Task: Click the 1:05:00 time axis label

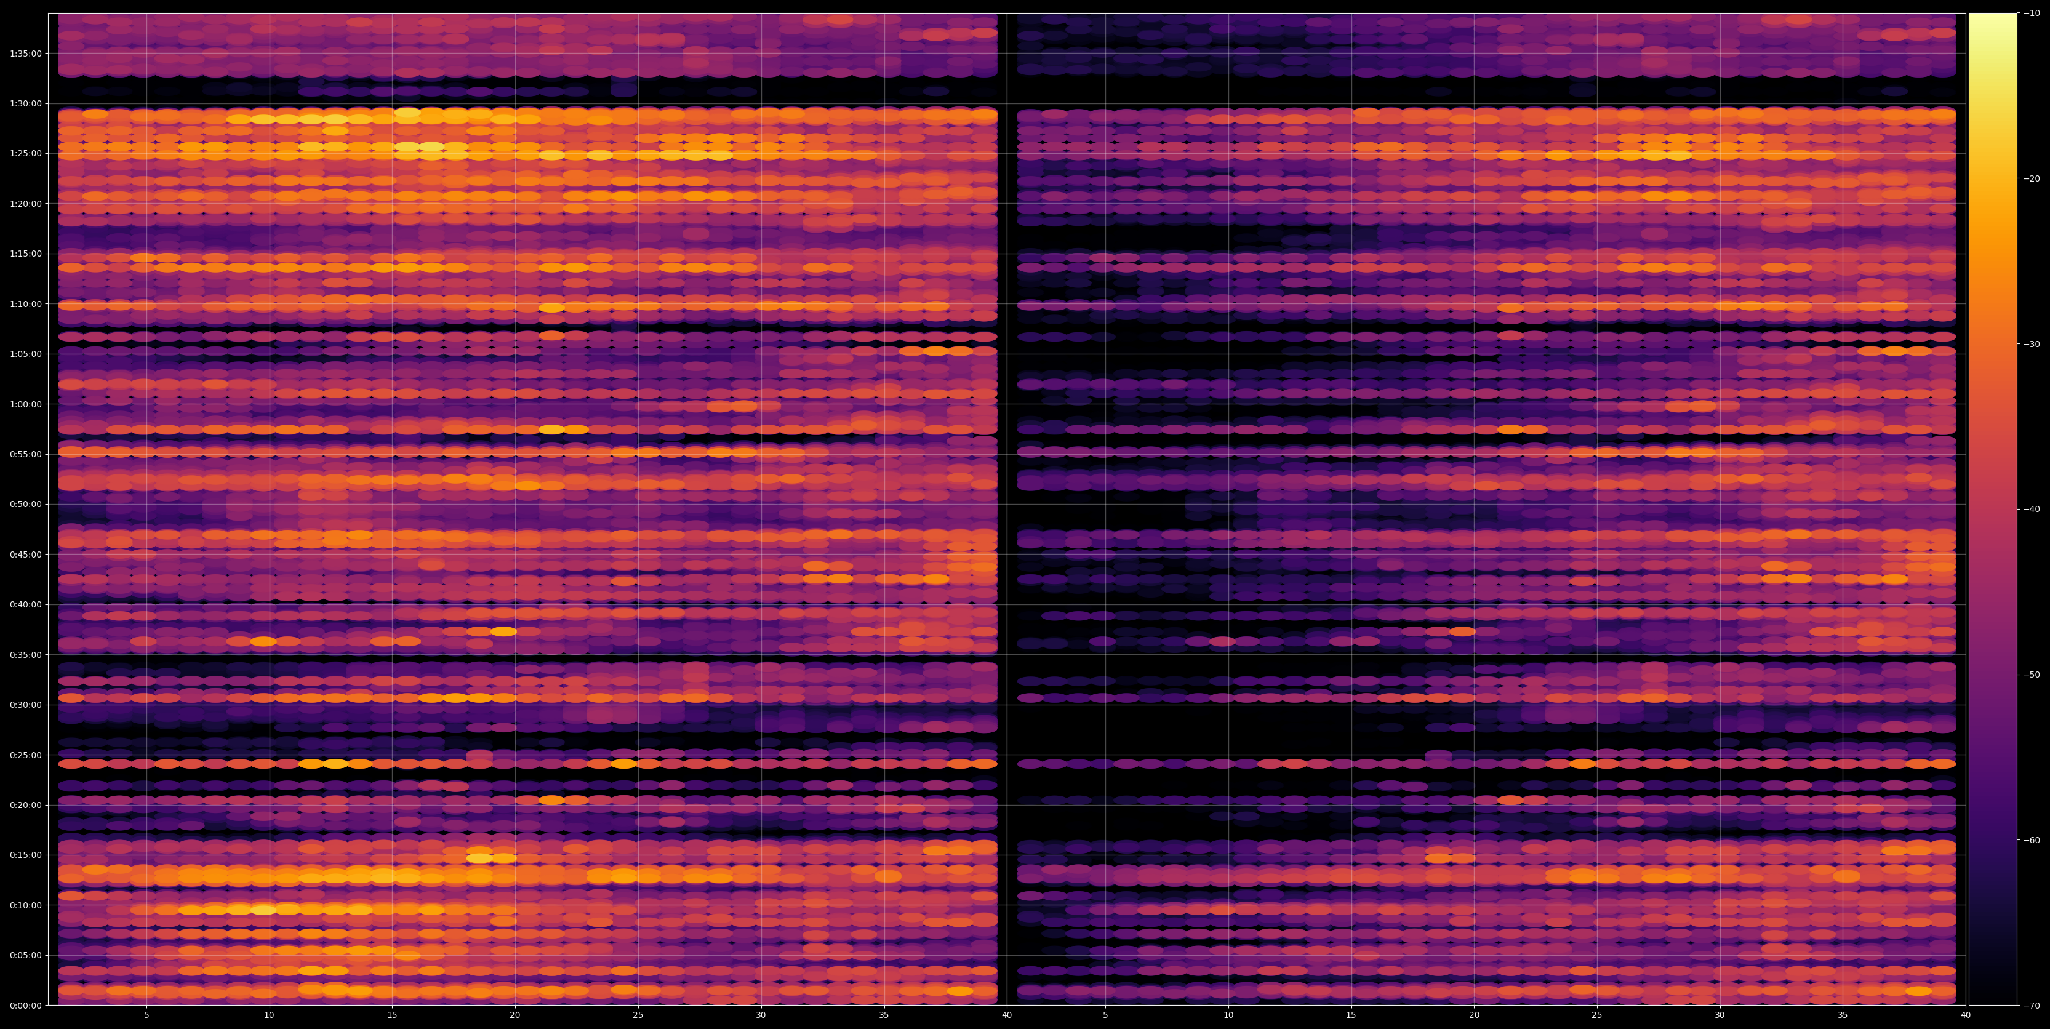Action: tap(25, 353)
